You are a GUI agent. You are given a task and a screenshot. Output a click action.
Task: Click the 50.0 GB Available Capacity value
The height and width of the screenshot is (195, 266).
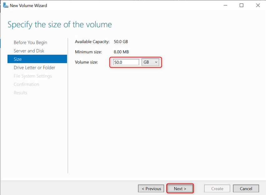(121, 42)
